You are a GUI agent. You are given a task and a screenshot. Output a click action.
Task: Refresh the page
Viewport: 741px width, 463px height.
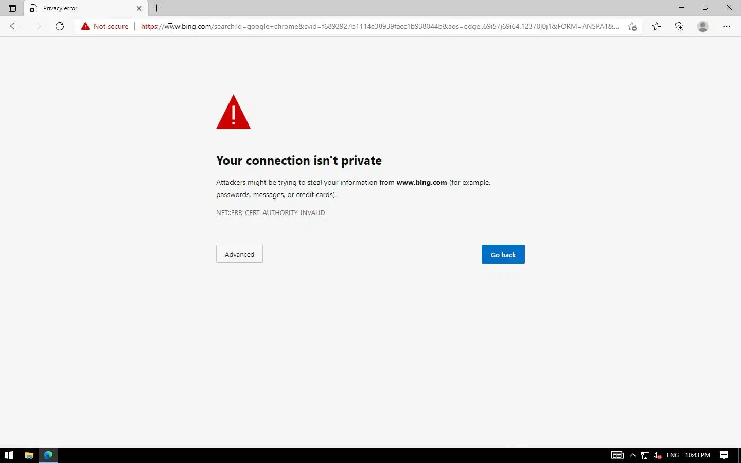[x=60, y=26]
